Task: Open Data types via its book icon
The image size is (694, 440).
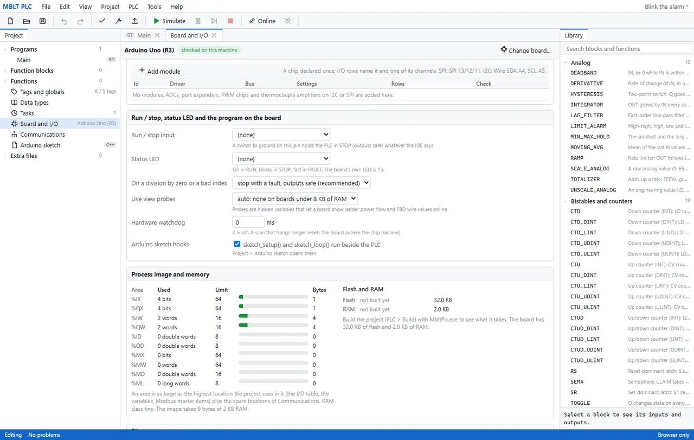Action: tap(15, 103)
